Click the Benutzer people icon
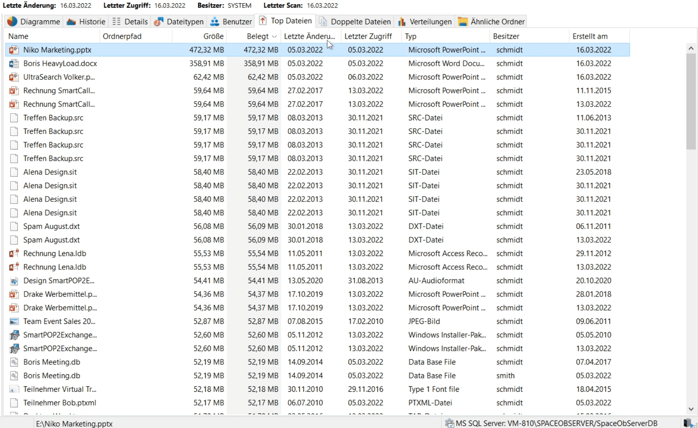 point(214,21)
